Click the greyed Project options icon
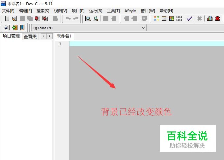The height and width of the screenshot is (160, 224). [144, 18]
